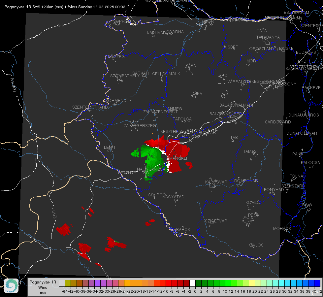Click the TAPOLCA city label
Viewport: 323px width, 297px height.
tap(182, 119)
